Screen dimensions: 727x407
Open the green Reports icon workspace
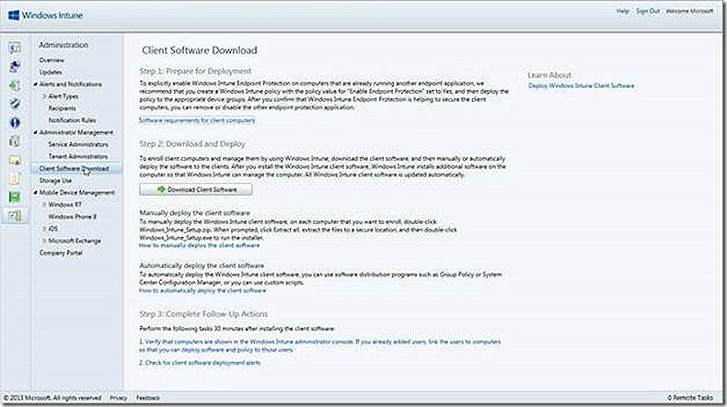point(15,198)
